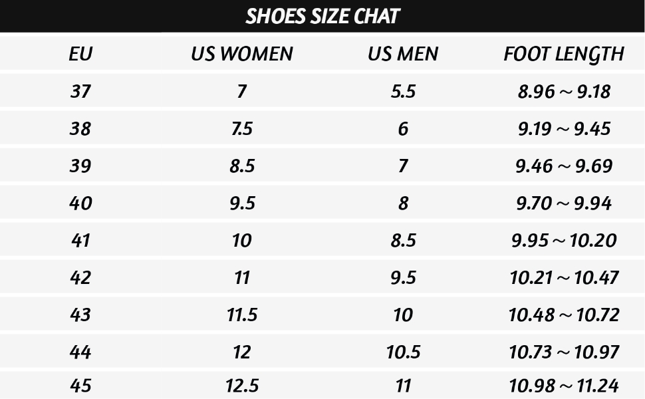
Task: Select EU size 42 cell
Action: 80,277
